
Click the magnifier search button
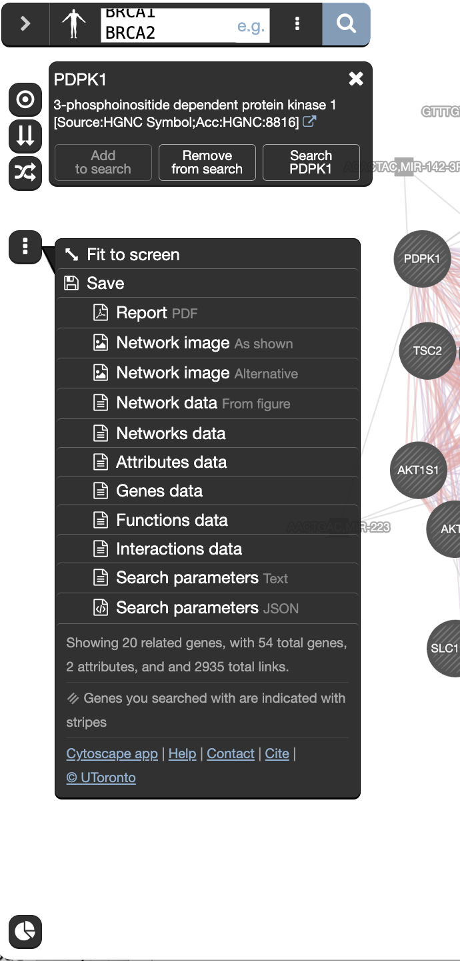coord(346,24)
